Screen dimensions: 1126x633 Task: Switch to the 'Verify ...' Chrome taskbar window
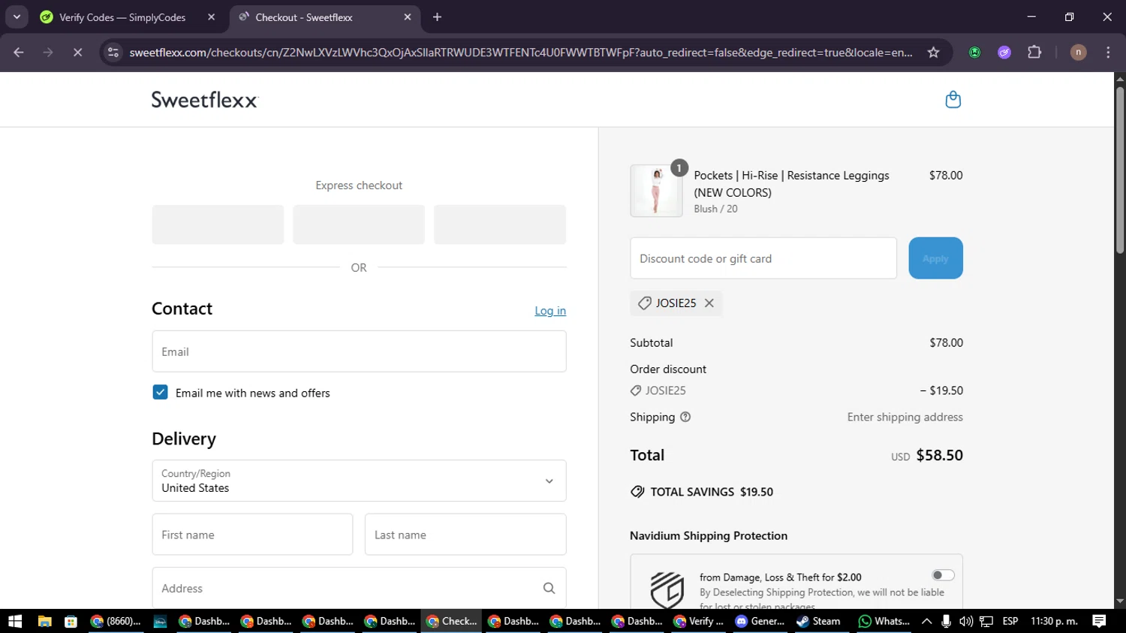(698, 621)
